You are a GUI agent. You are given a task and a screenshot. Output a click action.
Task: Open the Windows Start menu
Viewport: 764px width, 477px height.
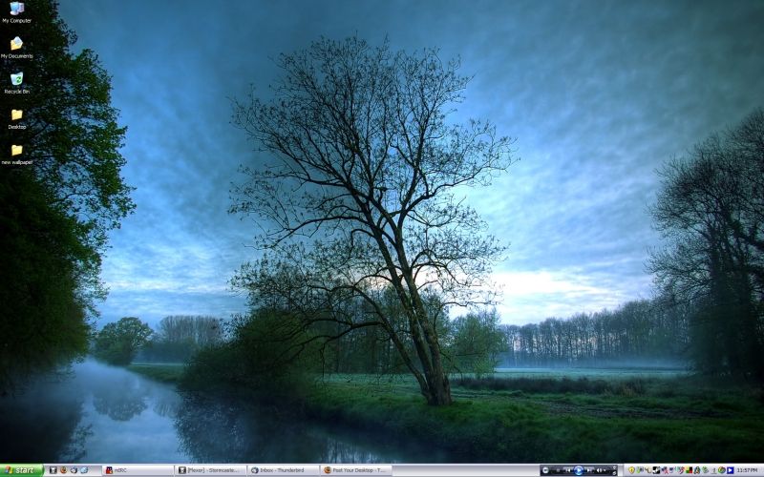pyautogui.click(x=21, y=470)
